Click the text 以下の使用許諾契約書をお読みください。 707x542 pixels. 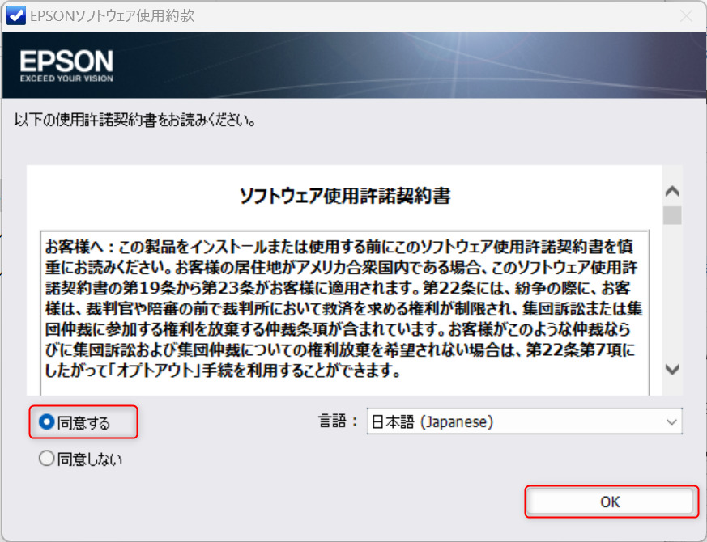click(x=135, y=121)
